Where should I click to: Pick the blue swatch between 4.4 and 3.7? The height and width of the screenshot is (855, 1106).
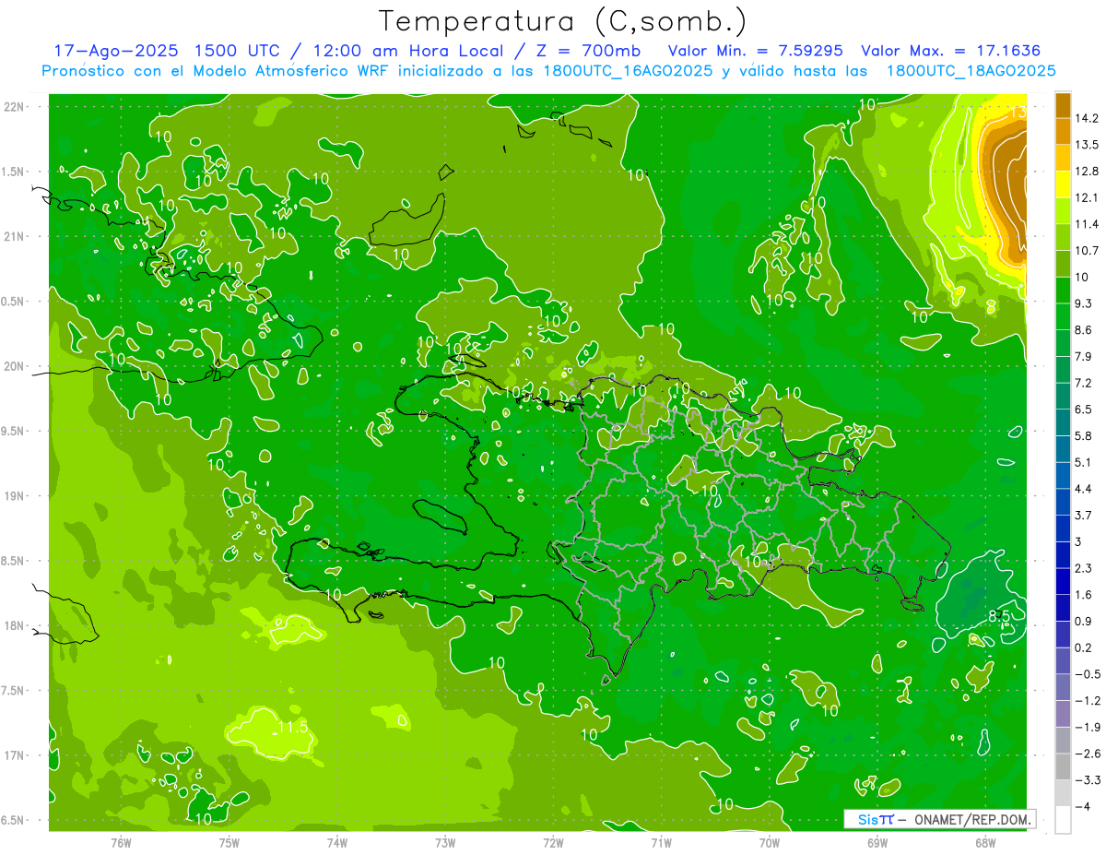(x=1063, y=502)
